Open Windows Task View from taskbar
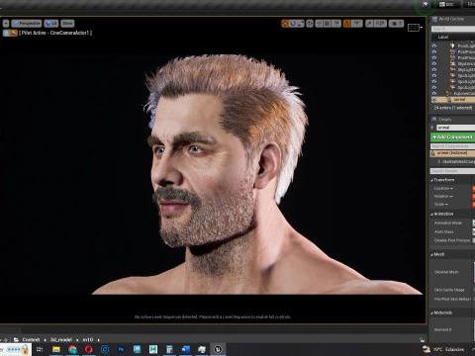Screen dimensions: 475x356 coord(40,349)
